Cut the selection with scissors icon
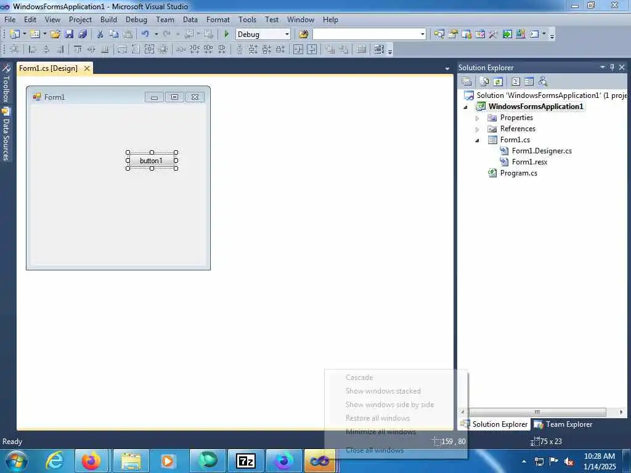Viewport: 631px width, 473px height. tap(100, 34)
